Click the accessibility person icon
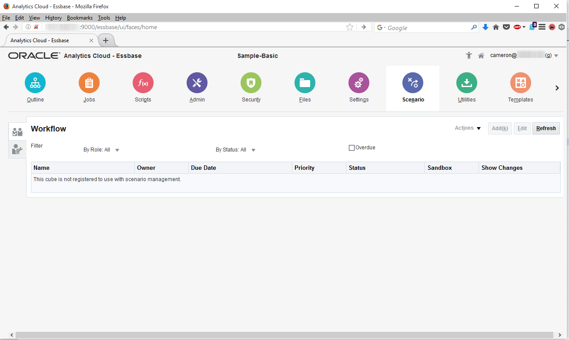 (x=469, y=56)
